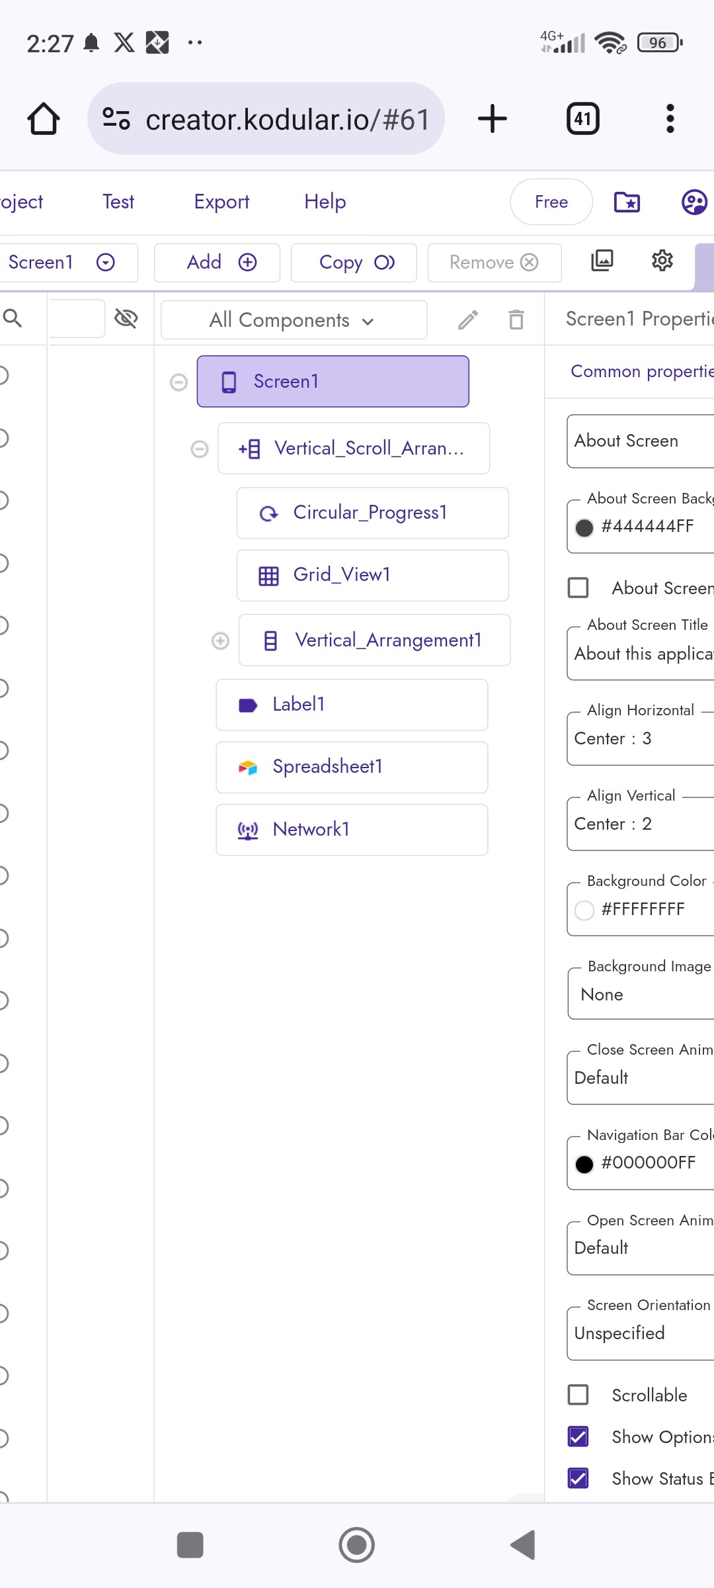
Task: Click the palette search magnifier icon
Action: pos(13,318)
